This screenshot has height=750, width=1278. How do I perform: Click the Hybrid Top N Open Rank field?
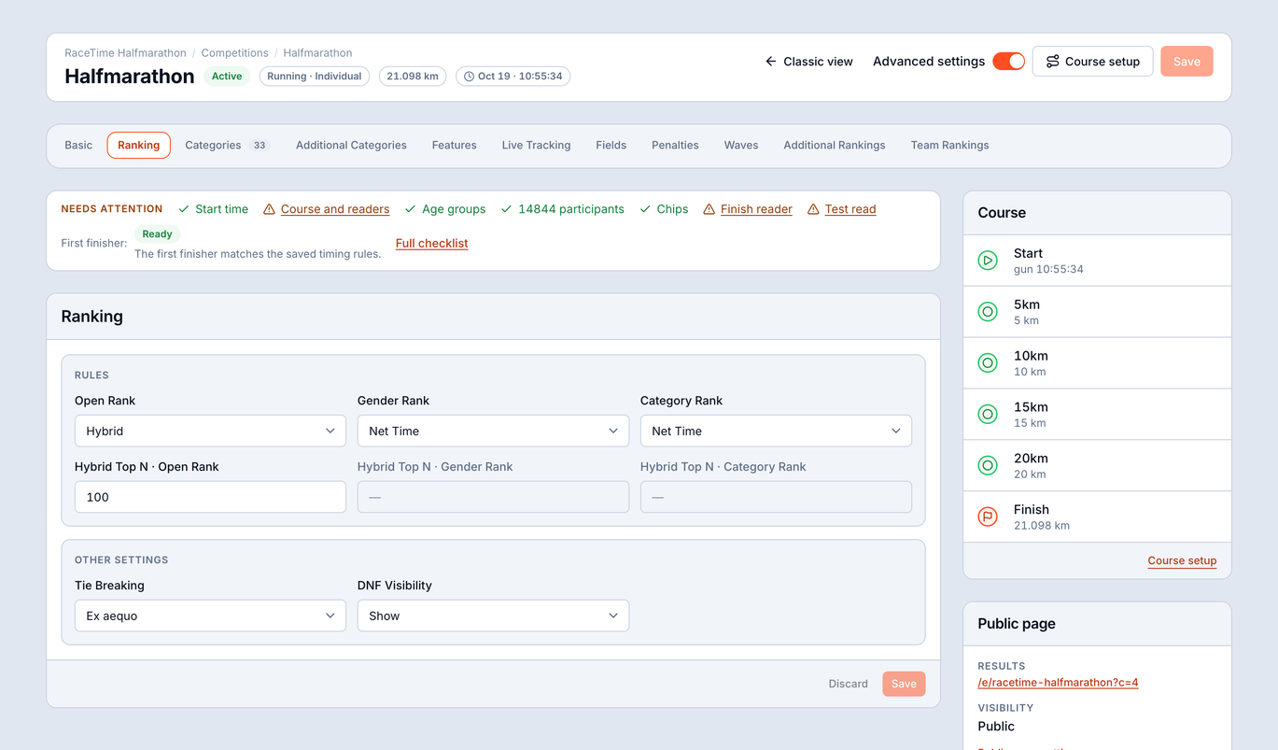tap(210, 497)
